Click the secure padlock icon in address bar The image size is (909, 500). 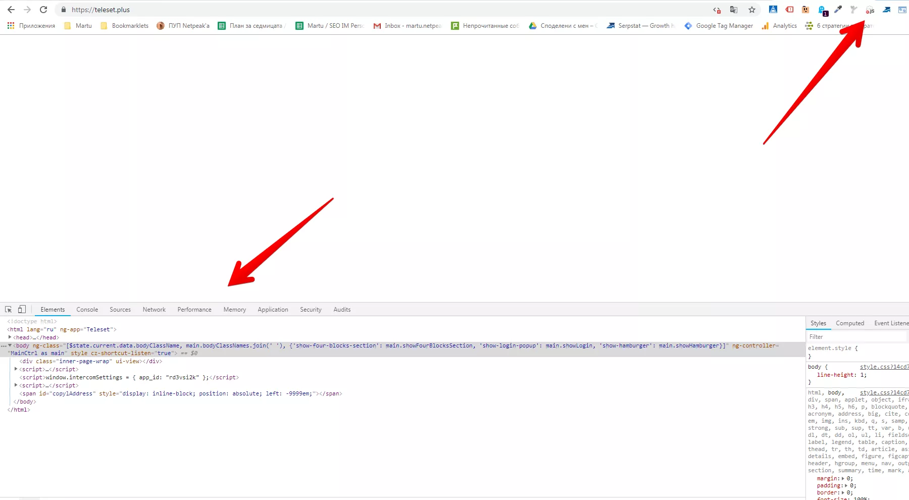tap(63, 10)
